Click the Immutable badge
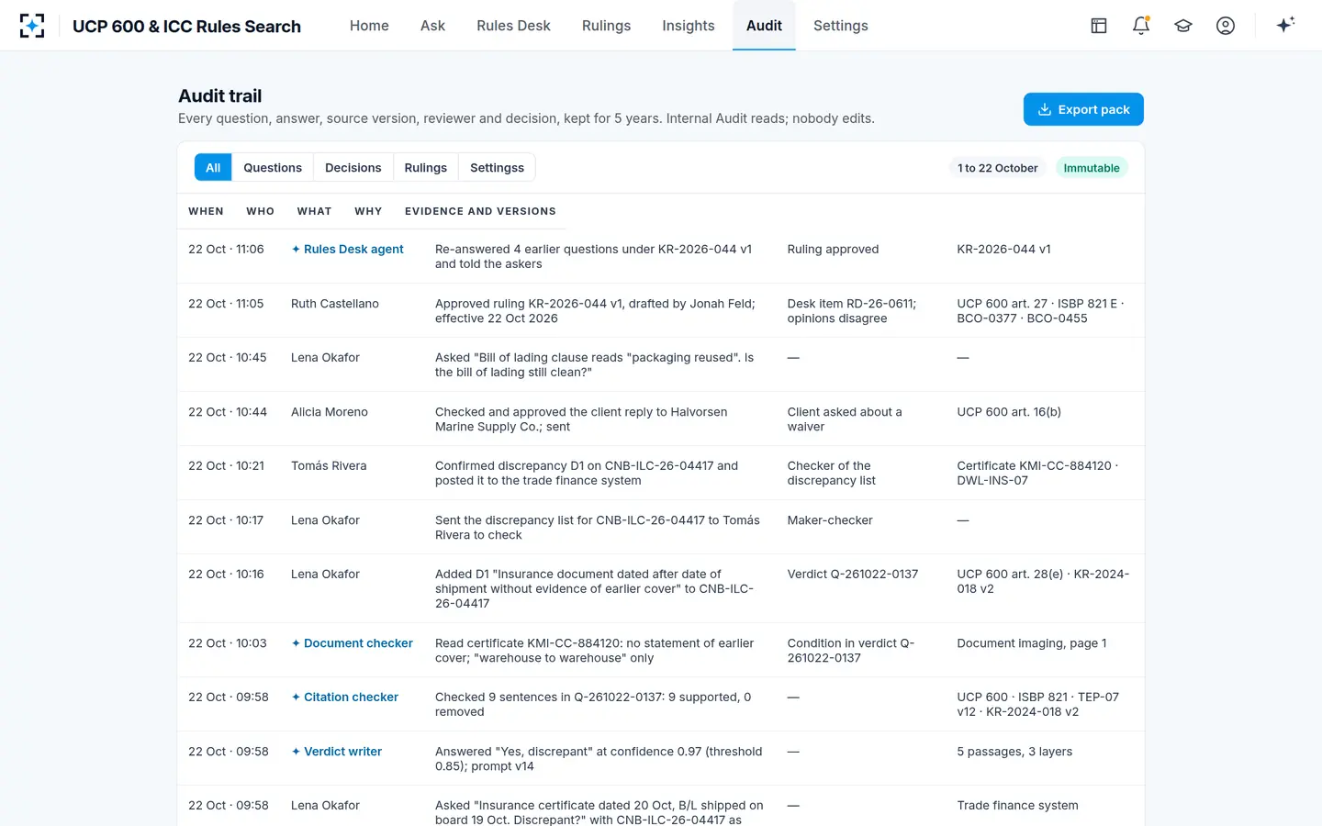Screen dimensions: 1322x826 [x=1092, y=168]
